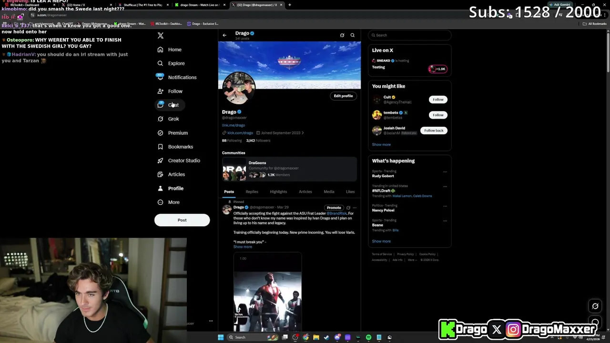Open Premium in the sidebar
Image resolution: width=610 pixels, height=343 pixels.
point(173,133)
